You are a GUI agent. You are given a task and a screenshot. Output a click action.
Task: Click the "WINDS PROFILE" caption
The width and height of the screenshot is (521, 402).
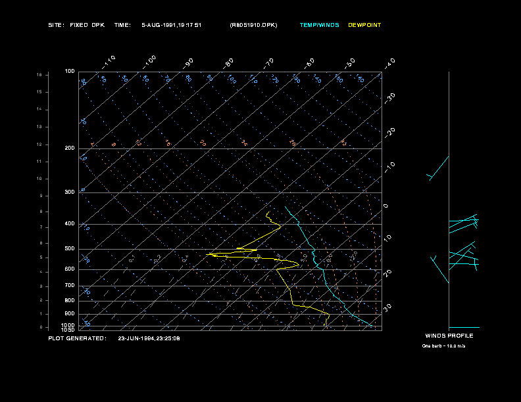(x=449, y=336)
